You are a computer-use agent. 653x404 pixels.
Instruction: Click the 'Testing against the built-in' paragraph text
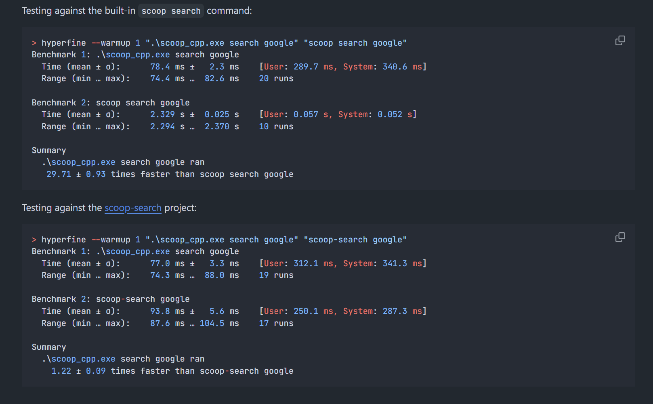coord(78,11)
